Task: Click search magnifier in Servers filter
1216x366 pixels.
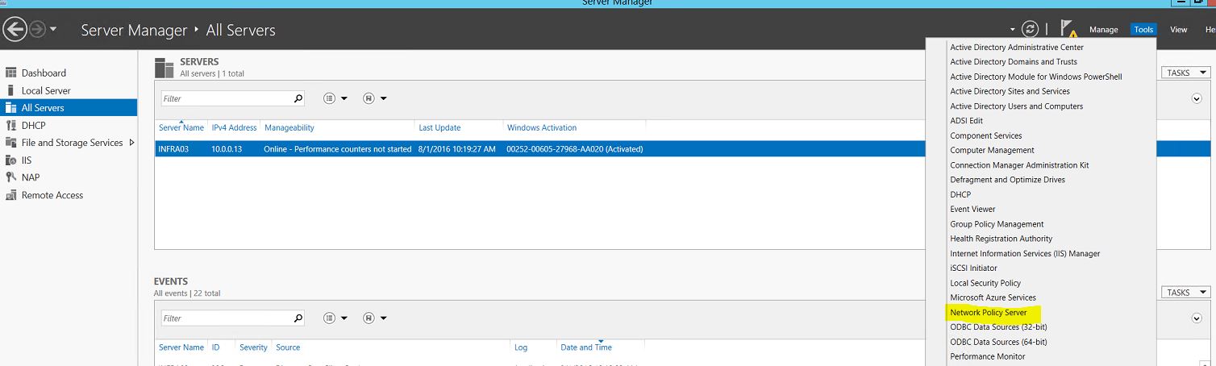Action: (298, 98)
